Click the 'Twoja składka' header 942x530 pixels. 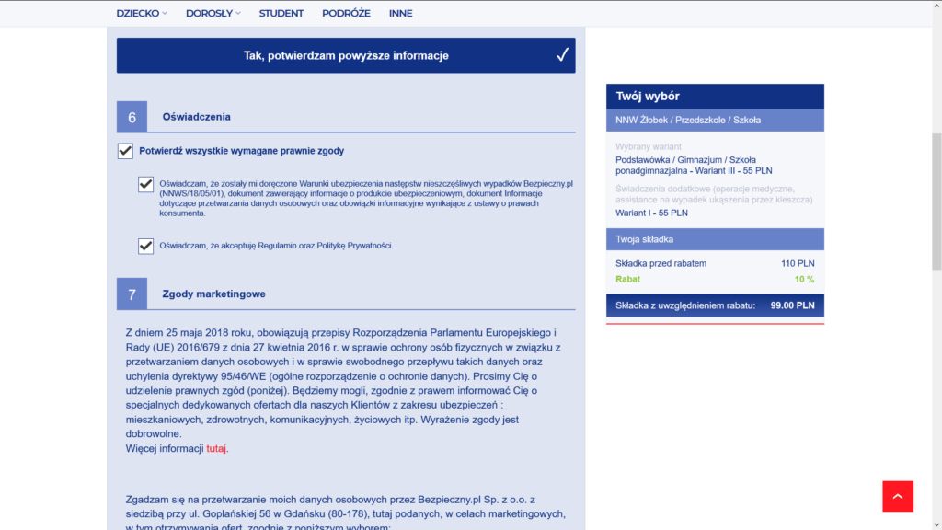tap(715, 239)
